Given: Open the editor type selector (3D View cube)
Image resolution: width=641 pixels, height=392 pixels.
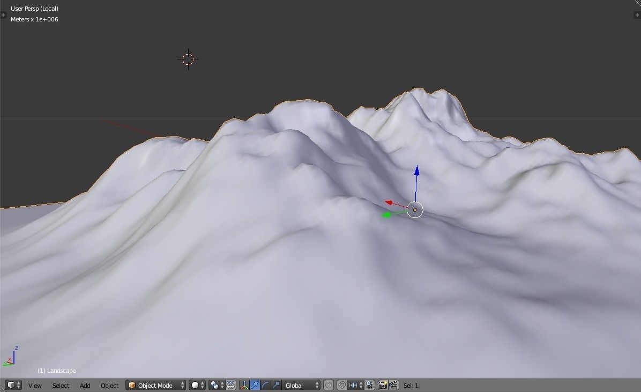Looking at the screenshot, I should 13,385.
